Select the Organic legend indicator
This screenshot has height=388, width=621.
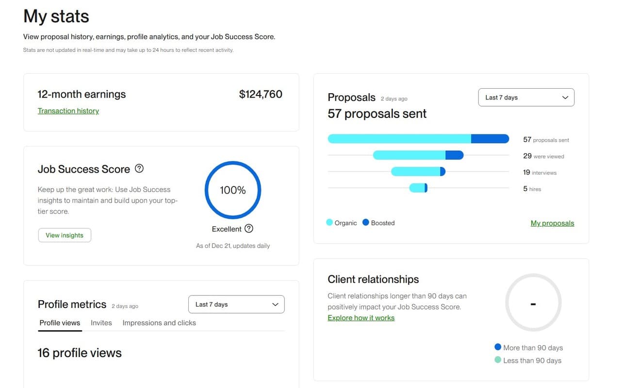coord(330,223)
